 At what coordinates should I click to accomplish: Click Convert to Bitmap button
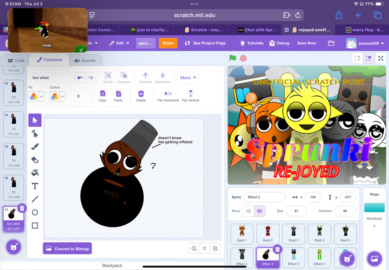(x=67, y=249)
